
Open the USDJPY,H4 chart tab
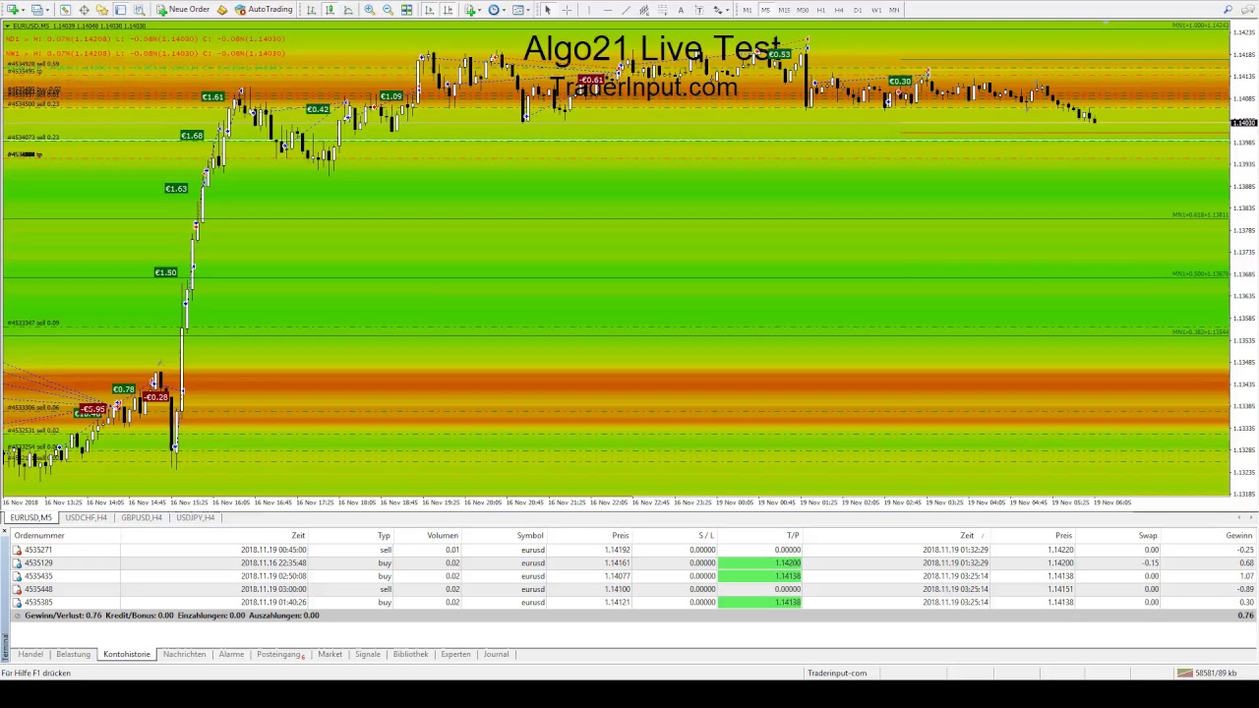pyautogui.click(x=195, y=517)
